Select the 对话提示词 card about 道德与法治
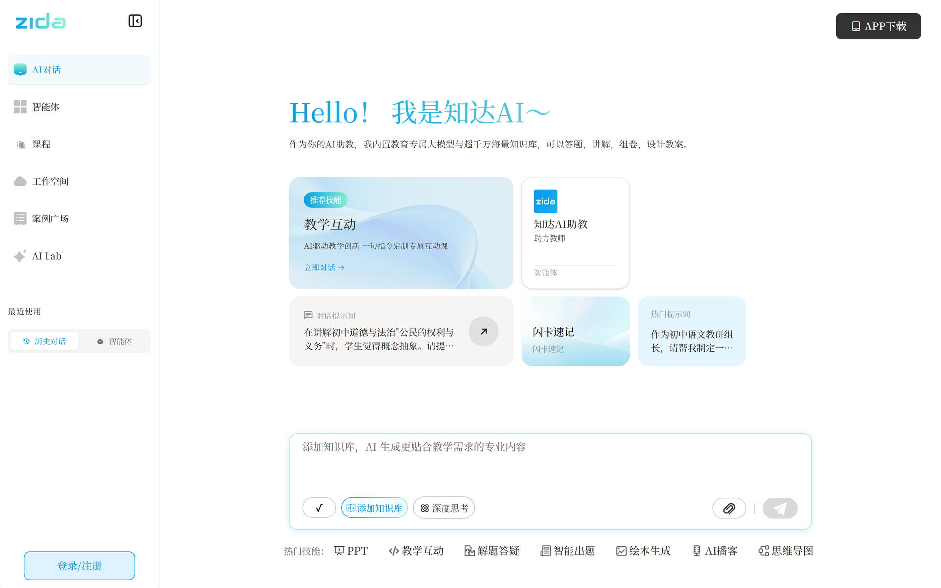The width and height of the screenshot is (941, 588). tap(401, 331)
